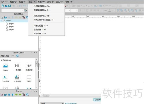This screenshot has height=104, width=144.
Task: Search widgets with the library magnifier icon
Action: (18, 56)
